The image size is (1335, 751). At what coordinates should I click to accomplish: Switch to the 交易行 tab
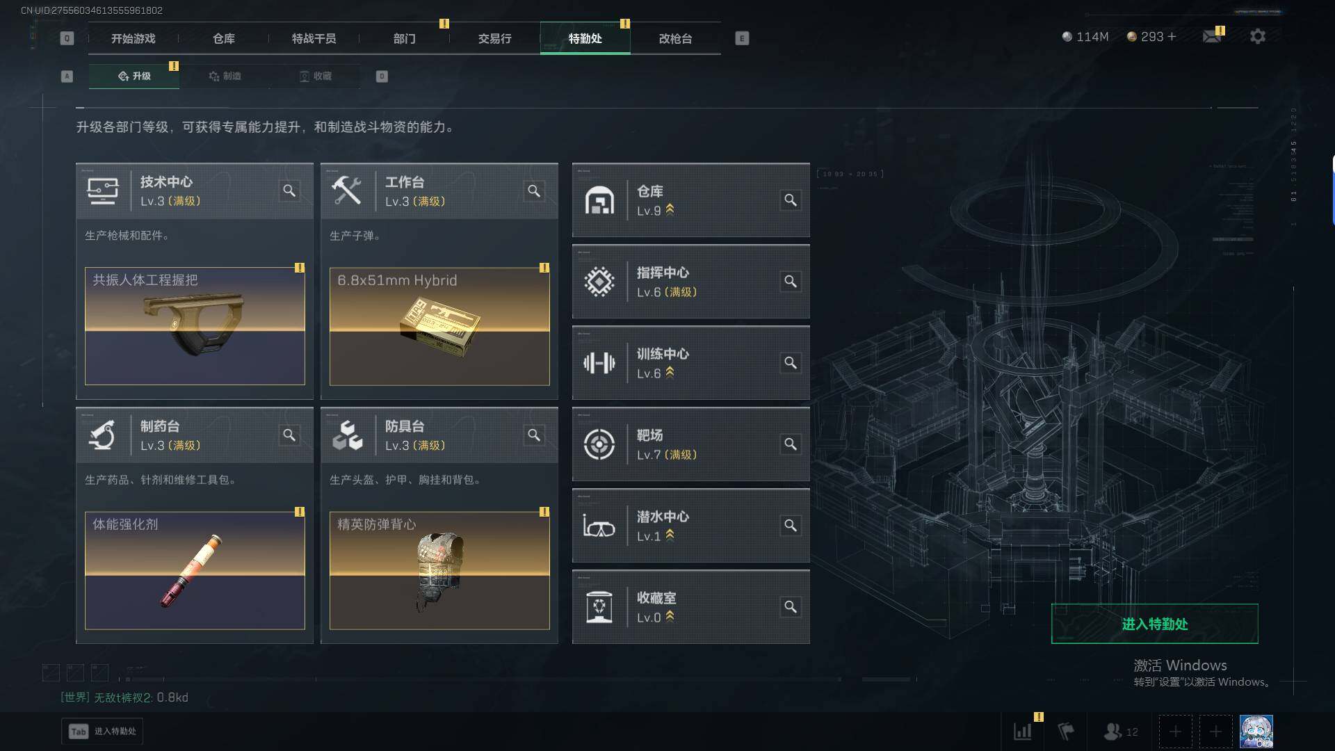click(494, 38)
